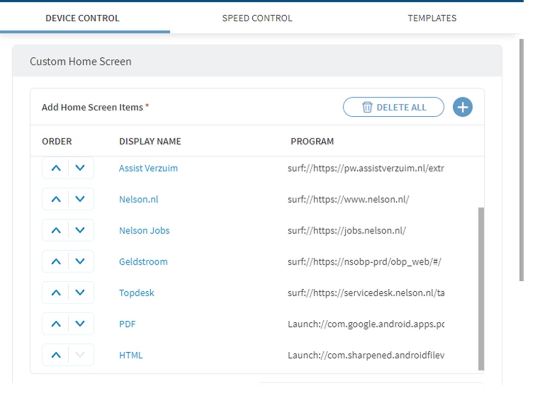The width and height of the screenshot is (540, 403).
Task: Open the Templates tab
Action: click(432, 18)
